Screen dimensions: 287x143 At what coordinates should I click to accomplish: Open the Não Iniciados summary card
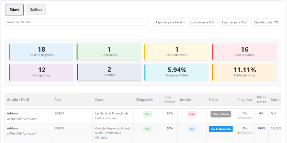[244, 52]
